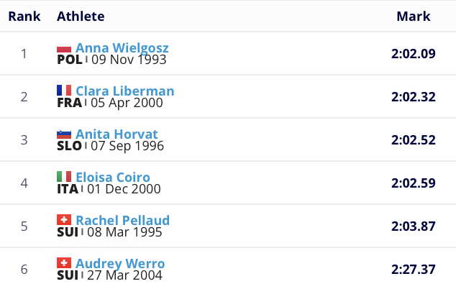
Task: Open Clara Liberman's profile link
Action: [124, 91]
